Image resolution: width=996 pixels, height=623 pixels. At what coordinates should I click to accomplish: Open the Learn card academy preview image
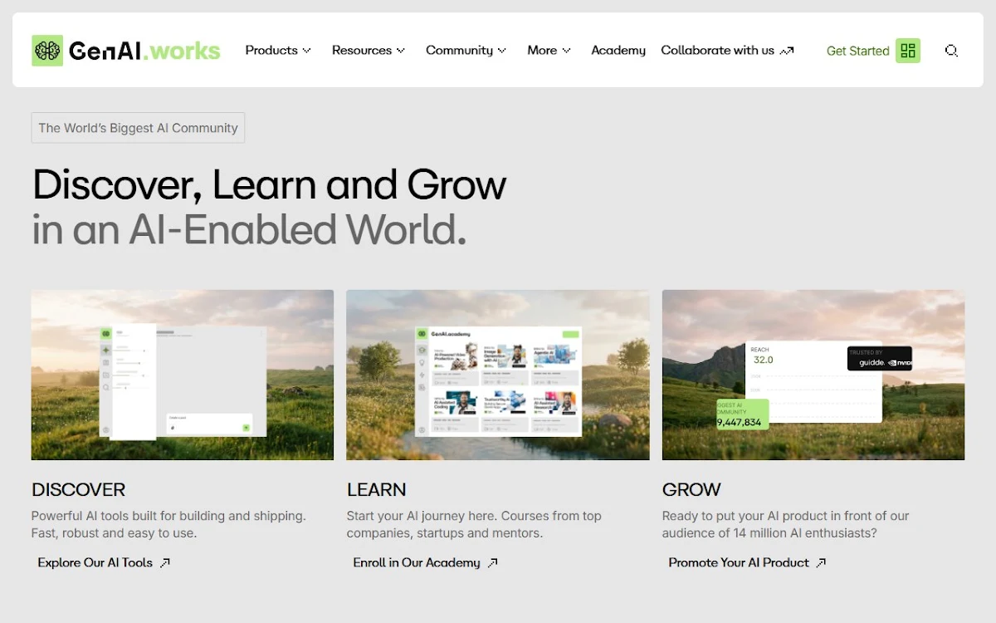(498, 375)
